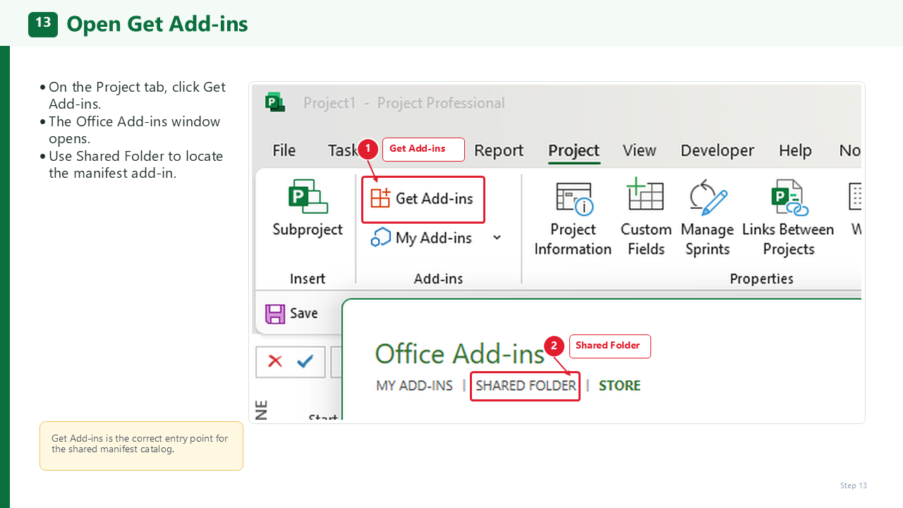Click the "Project1 - Project Professional" window title
The image size is (903, 508).
pos(404,103)
